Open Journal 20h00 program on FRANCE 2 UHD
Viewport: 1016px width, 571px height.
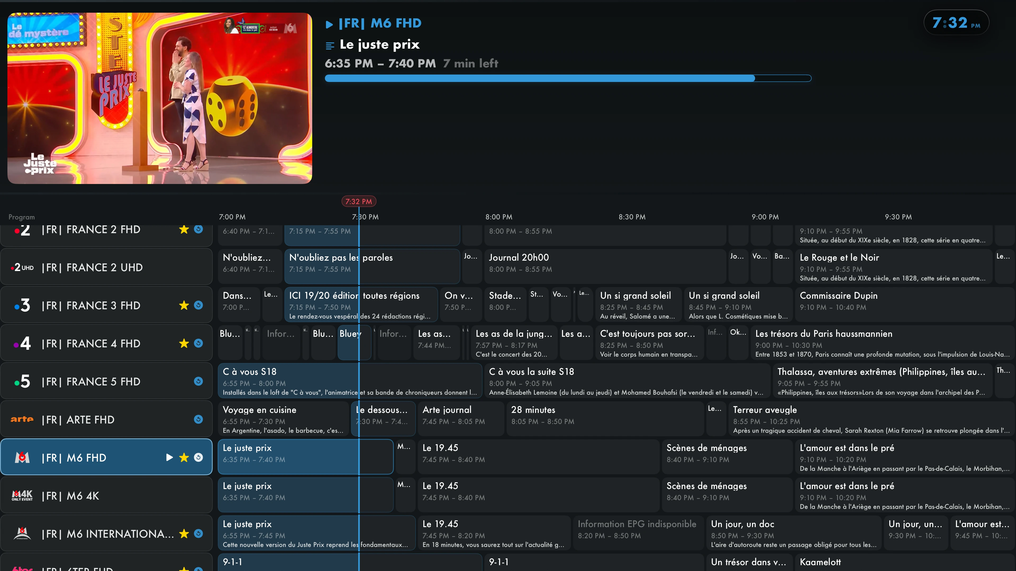pyautogui.click(x=605, y=266)
